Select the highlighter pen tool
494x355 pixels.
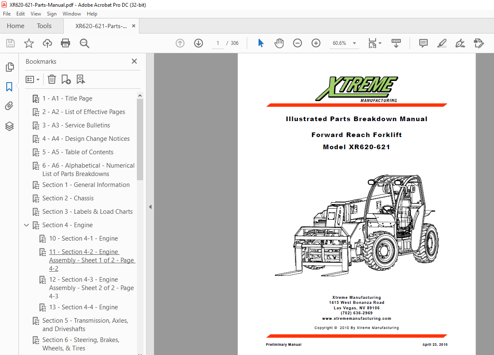coord(442,43)
